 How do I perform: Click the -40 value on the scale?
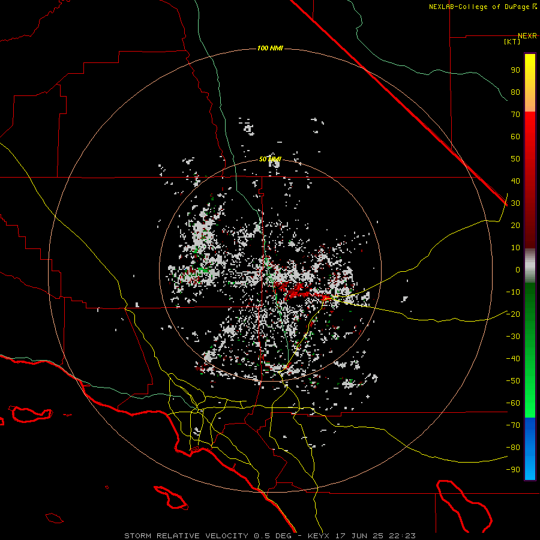click(513, 359)
